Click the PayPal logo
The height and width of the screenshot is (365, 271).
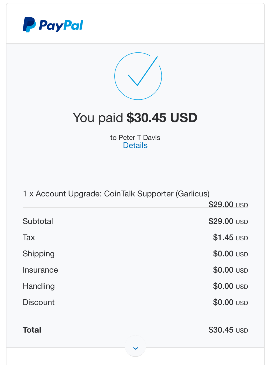(53, 25)
